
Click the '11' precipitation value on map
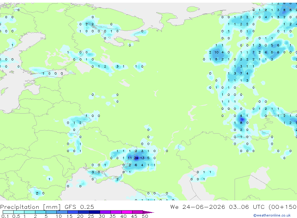point(130,158)
